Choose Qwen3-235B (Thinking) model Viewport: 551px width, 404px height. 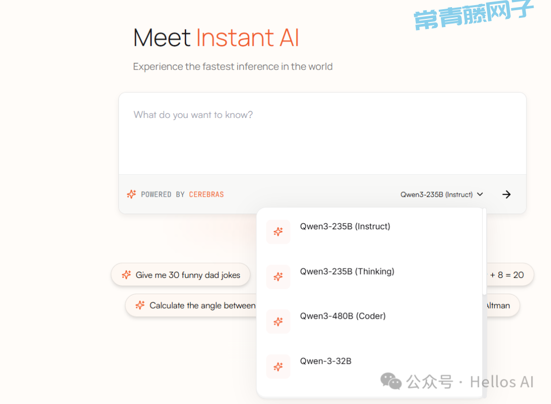coord(347,271)
